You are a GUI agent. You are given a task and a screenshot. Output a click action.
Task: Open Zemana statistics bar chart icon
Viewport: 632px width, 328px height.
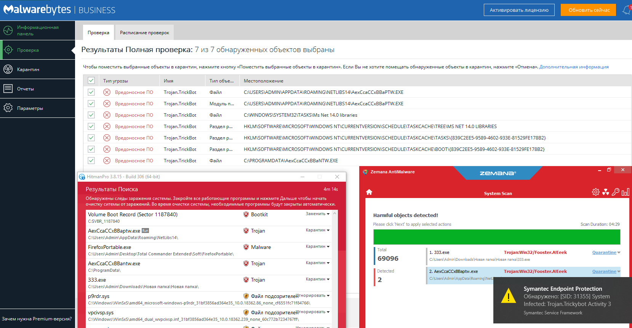626,192
